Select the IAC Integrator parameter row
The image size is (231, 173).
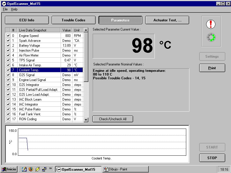coord(44,104)
